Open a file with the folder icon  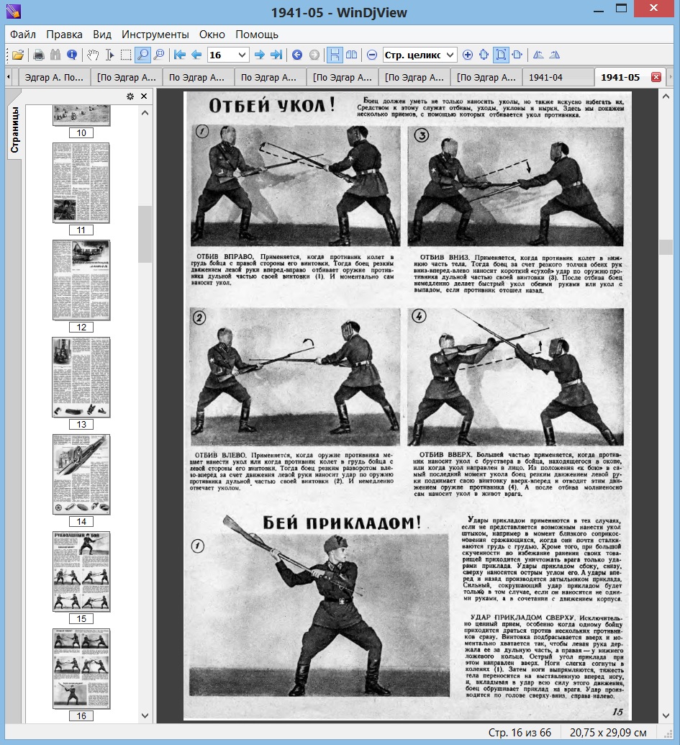coord(18,55)
